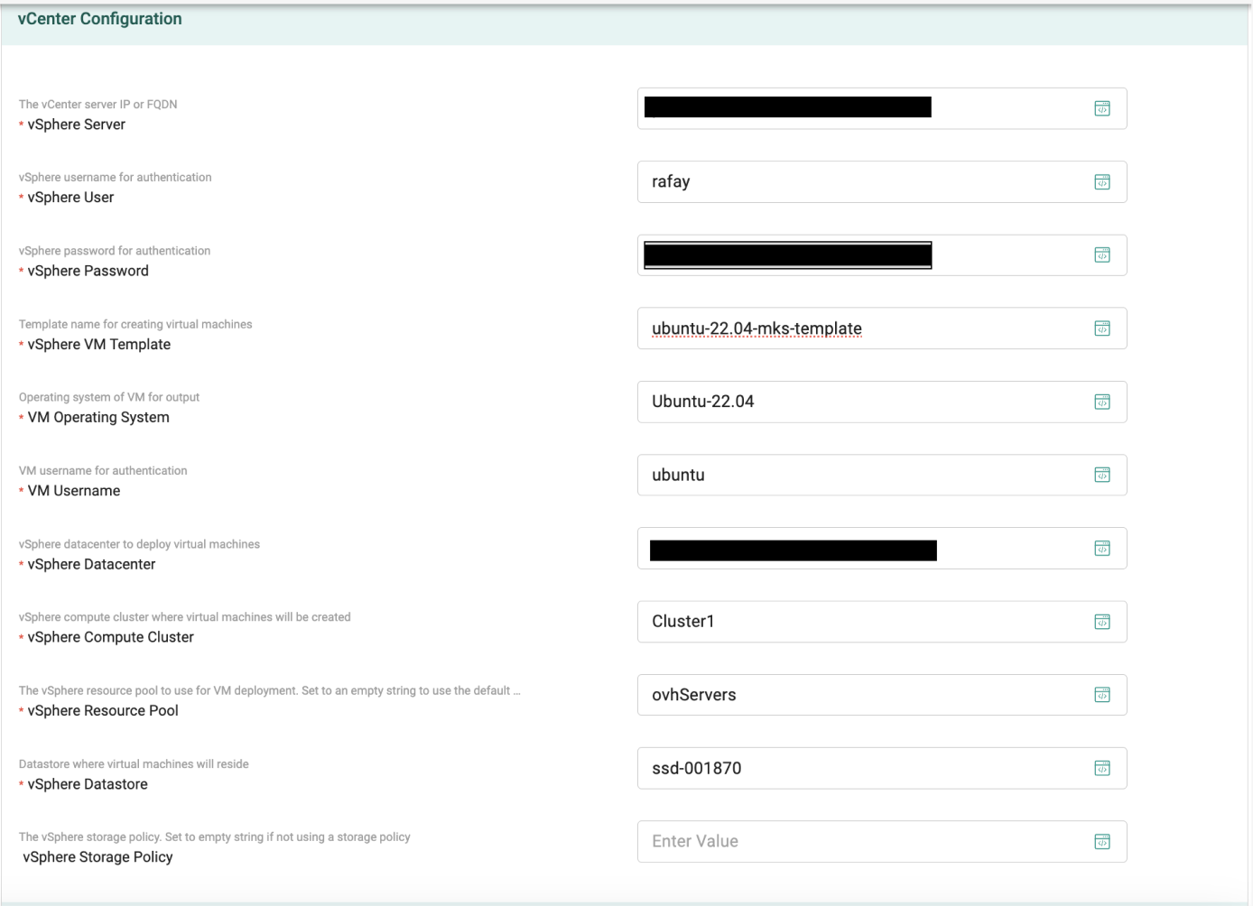The image size is (1253, 906).
Task: Click the expression icon in vSphere Datastore field
Action: tap(1102, 768)
